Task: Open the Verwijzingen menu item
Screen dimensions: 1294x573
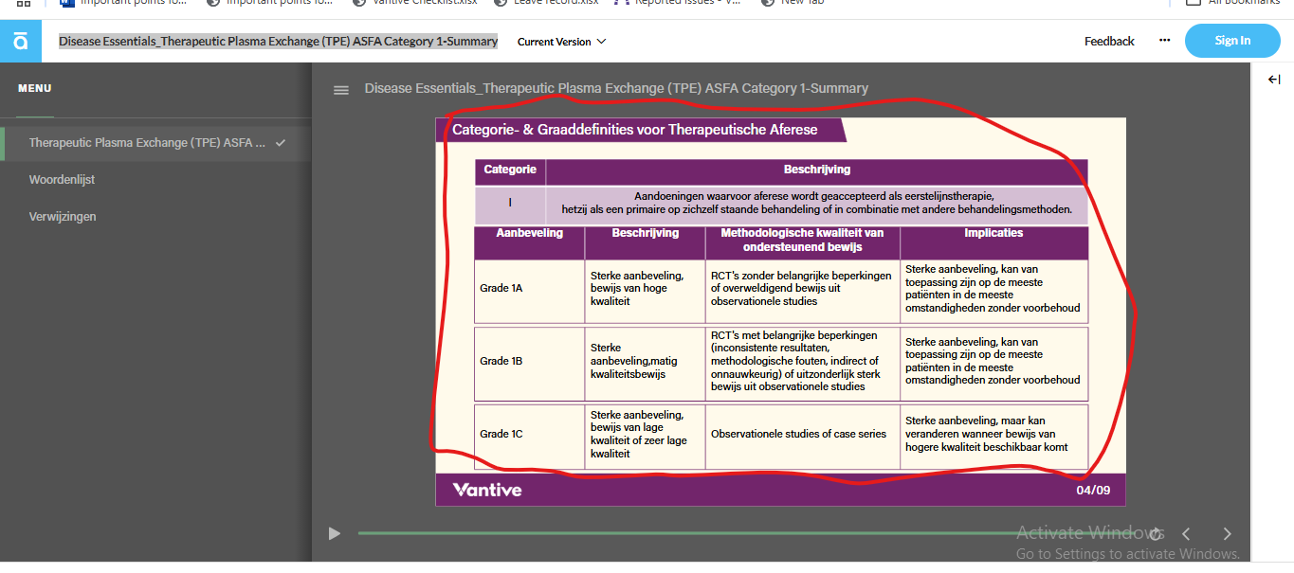Action: pos(63,217)
